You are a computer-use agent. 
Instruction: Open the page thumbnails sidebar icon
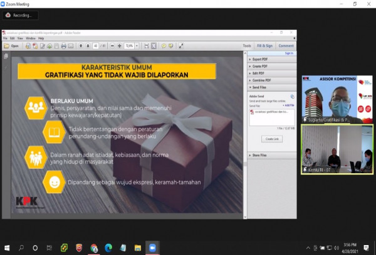pyautogui.click(x=6, y=56)
